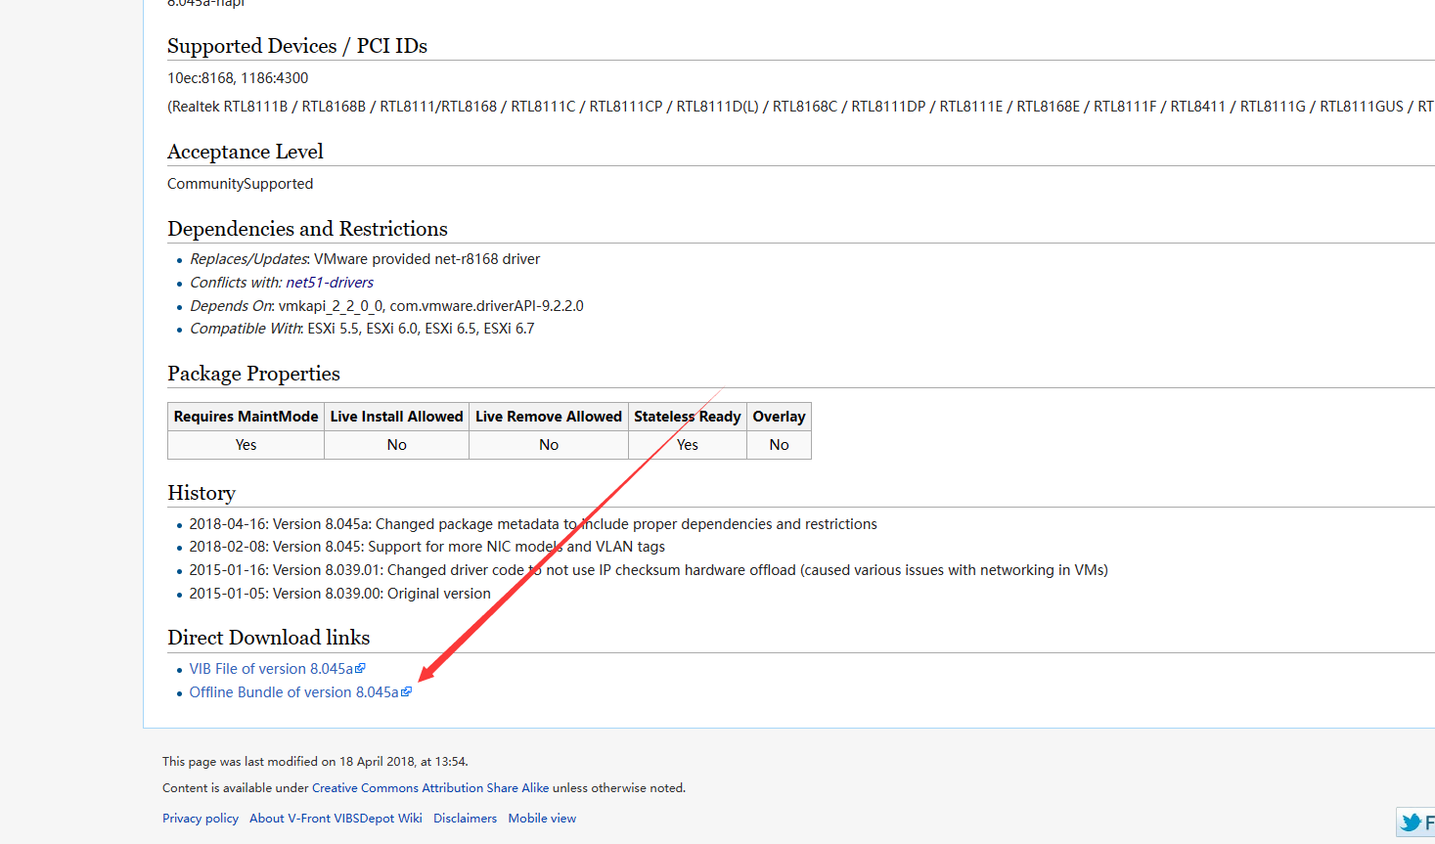Click the Dependencies and Restrictions heading
The image size is (1435, 844).
[307, 229]
